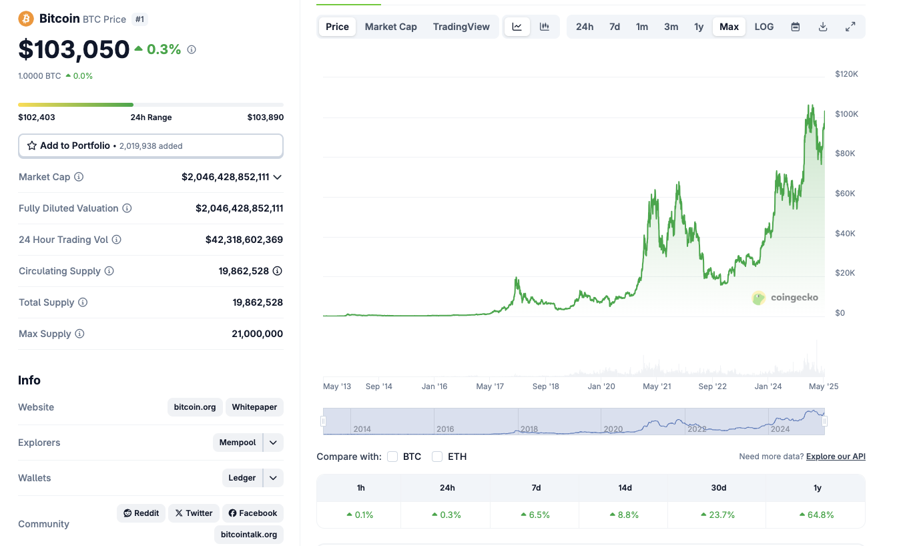
Task: Click the 2020 mark in the chart navigator
Action: tap(613, 429)
